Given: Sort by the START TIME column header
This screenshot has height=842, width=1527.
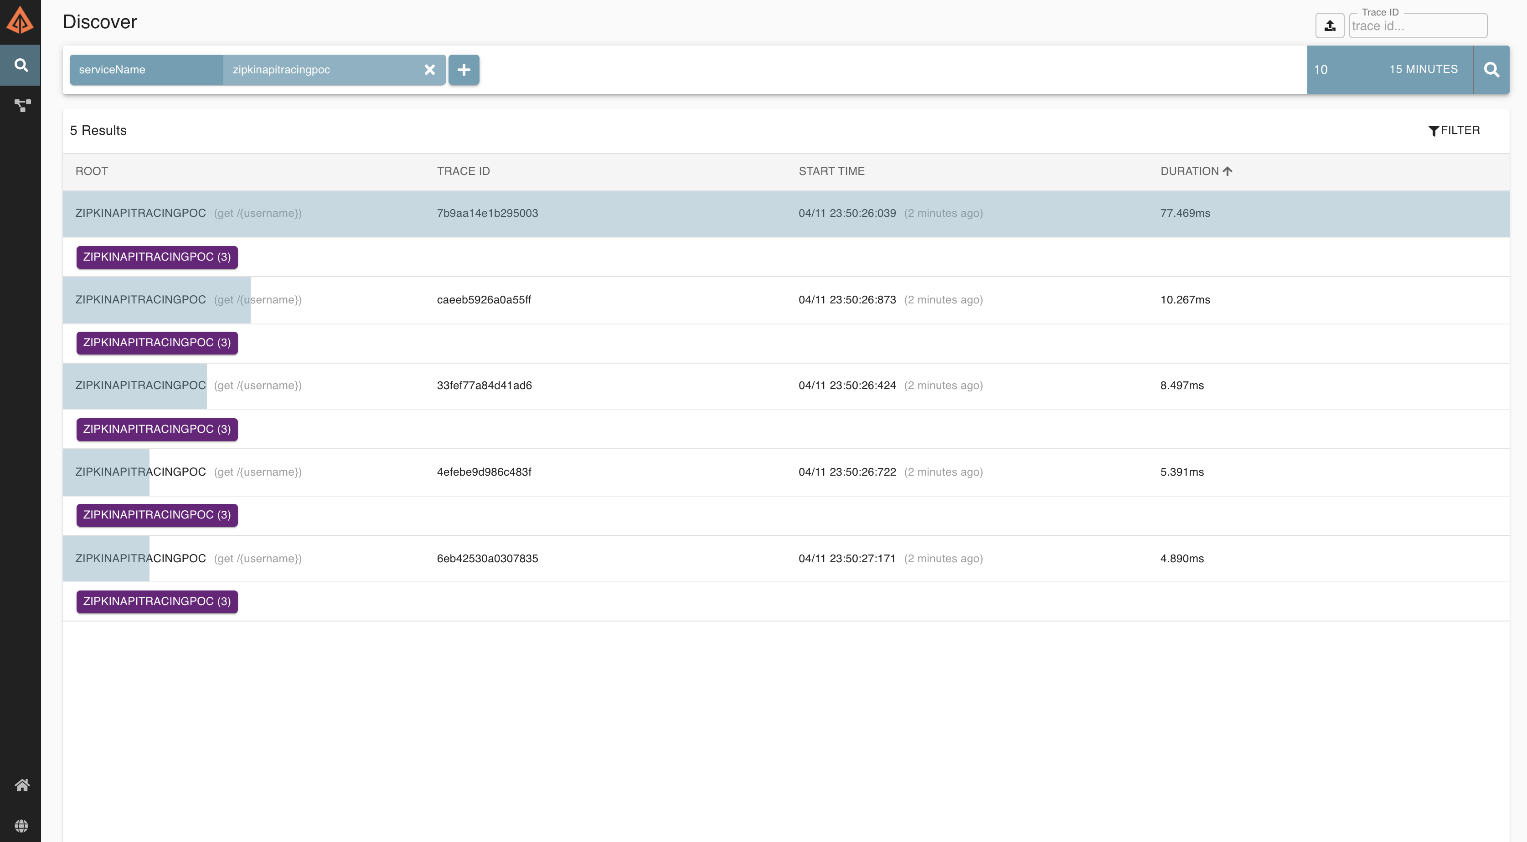Looking at the screenshot, I should [831, 171].
